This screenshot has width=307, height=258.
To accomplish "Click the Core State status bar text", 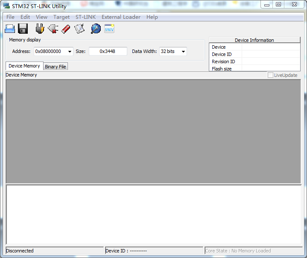I will [x=238, y=251].
